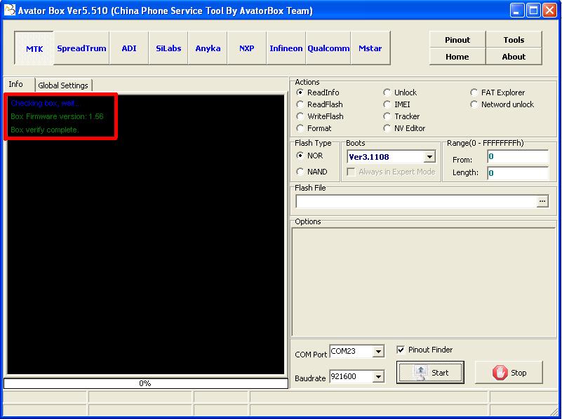The image size is (562, 419).
Task: Click the Start button label
Action: tap(440, 373)
